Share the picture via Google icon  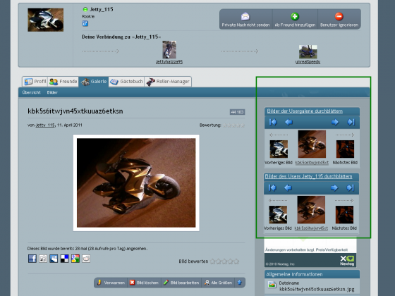coord(75,259)
